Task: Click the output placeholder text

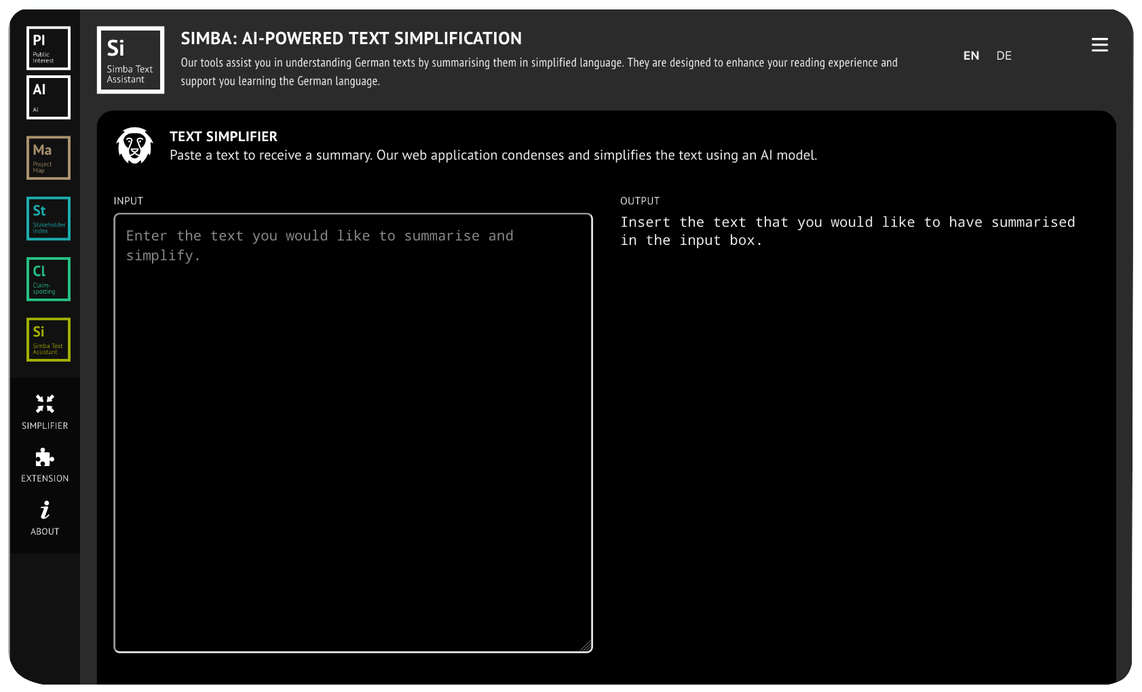Action: pos(848,231)
